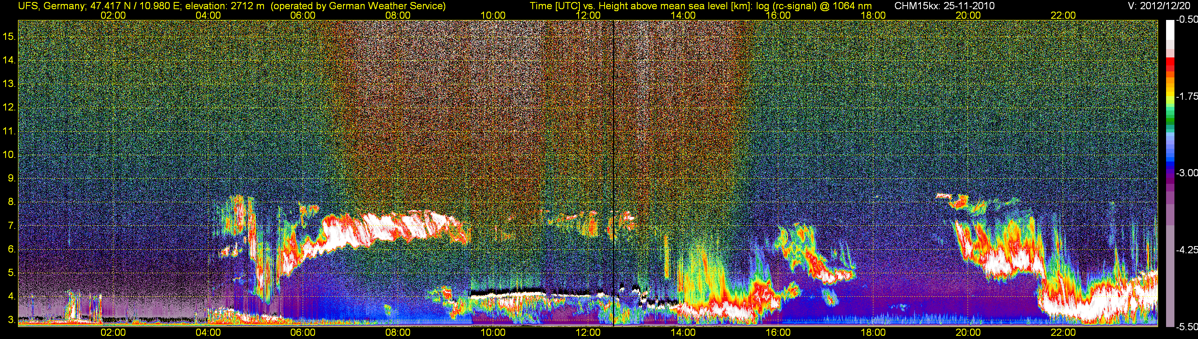Click the instrument label "CHM15kx: 25-11-2010"

944,6
